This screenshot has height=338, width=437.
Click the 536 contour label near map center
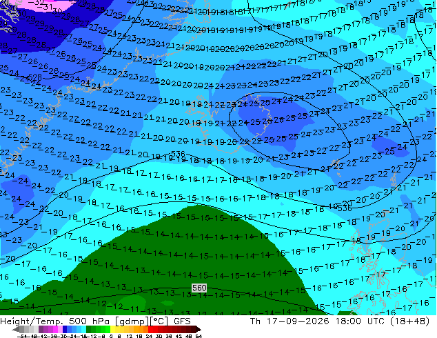pos(178,154)
